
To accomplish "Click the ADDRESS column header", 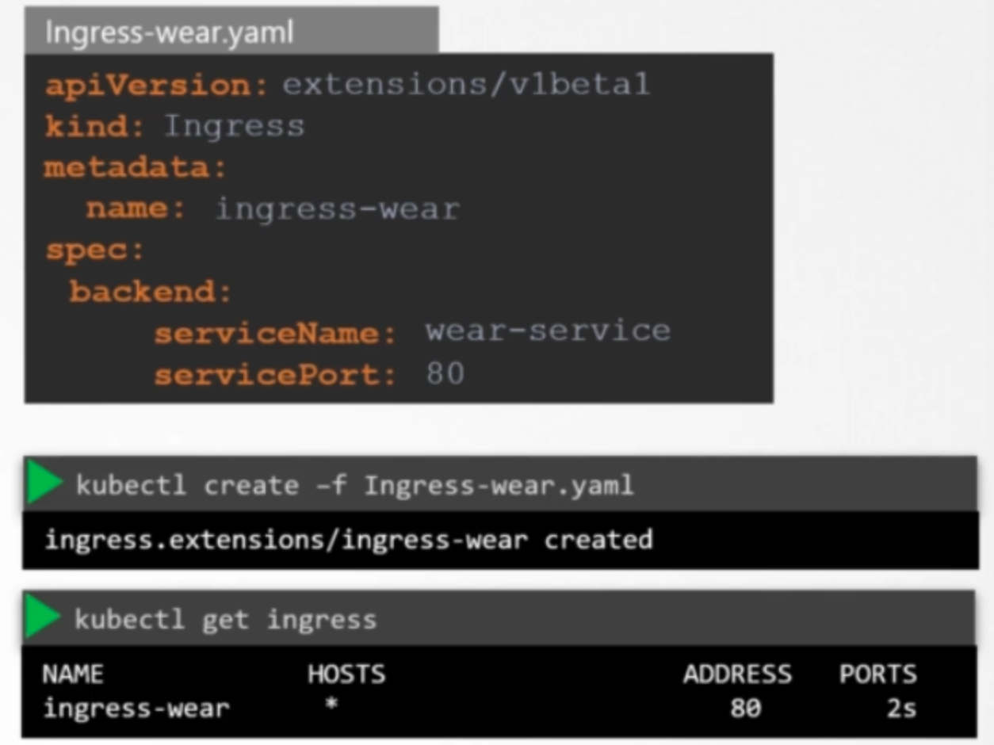I will pyautogui.click(x=737, y=674).
